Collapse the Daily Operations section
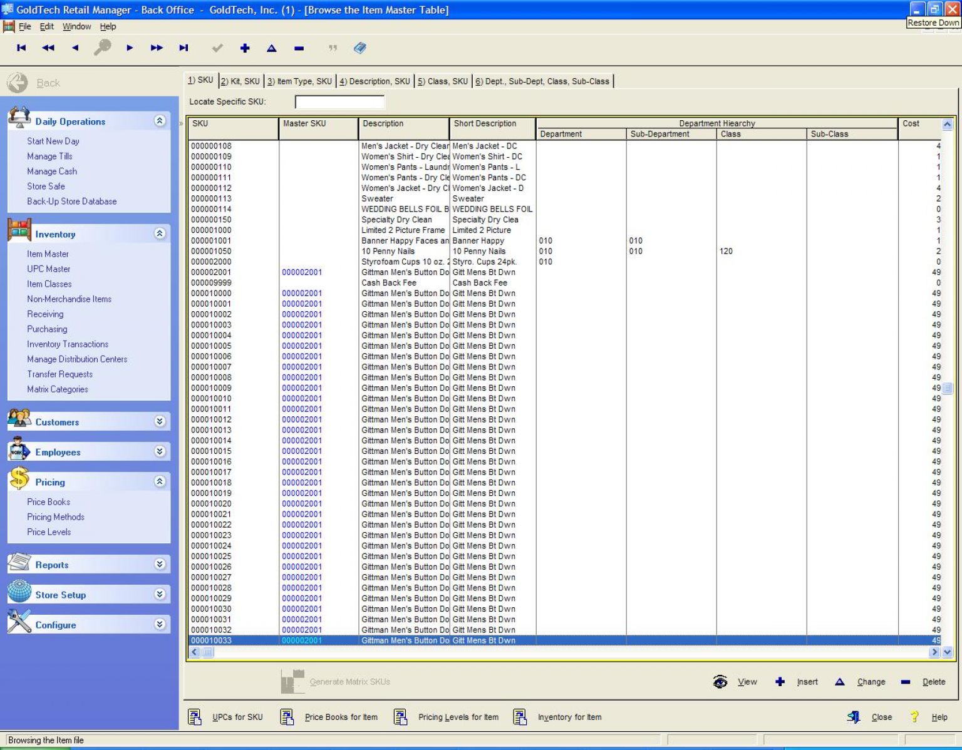The image size is (962, 750). [x=161, y=120]
